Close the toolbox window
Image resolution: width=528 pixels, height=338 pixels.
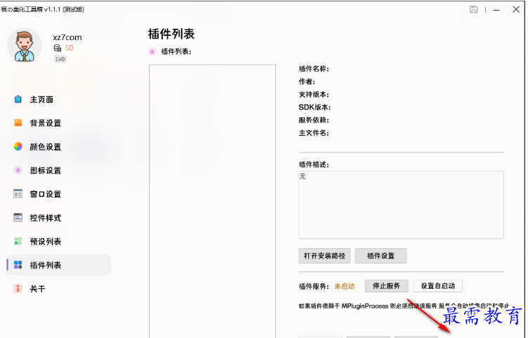pyautogui.click(x=516, y=9)
